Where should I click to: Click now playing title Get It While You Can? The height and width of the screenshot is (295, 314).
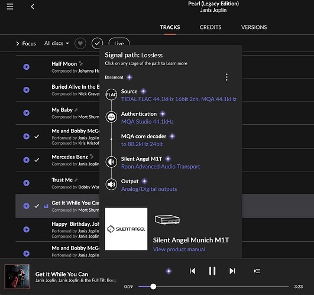(61, 274)
